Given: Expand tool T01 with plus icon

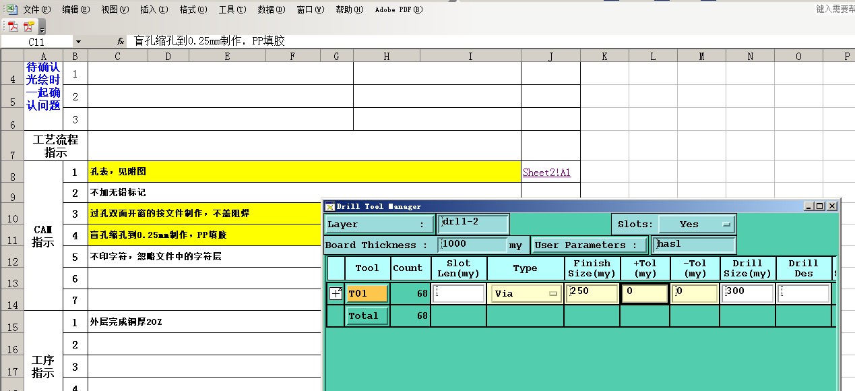Looking at the screenshot, I should (x=336, y=293).
